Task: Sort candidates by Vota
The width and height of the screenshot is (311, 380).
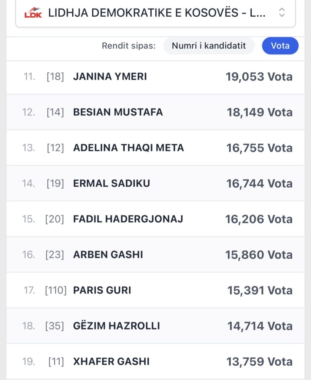Action: click(x=280, y=46)
